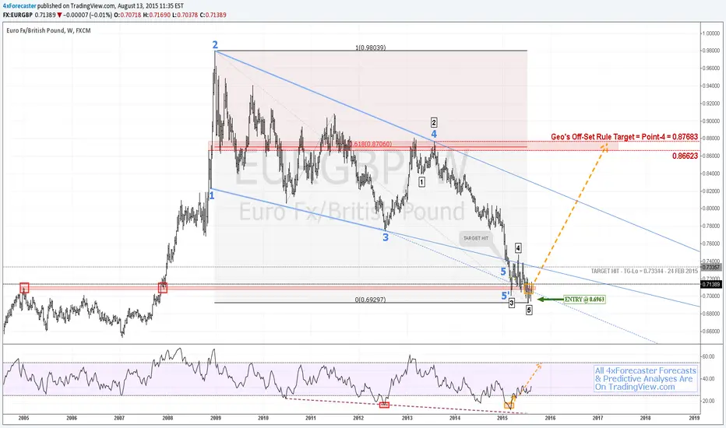Select the open price O:0.70718
Viewport: 726px width, 428px height.
coord(127,15)
